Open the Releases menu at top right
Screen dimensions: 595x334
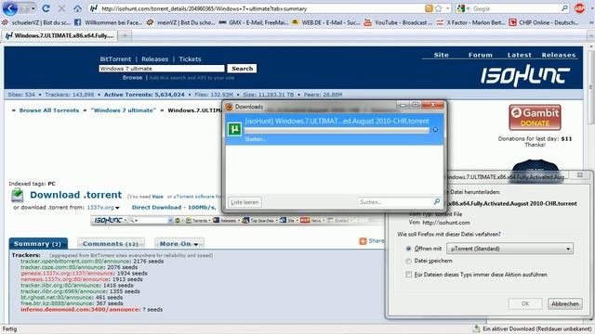pyautogui.click(x=558, y=55)
